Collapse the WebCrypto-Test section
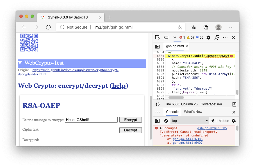The image size is (255, 167). click(x=20, y=63)
